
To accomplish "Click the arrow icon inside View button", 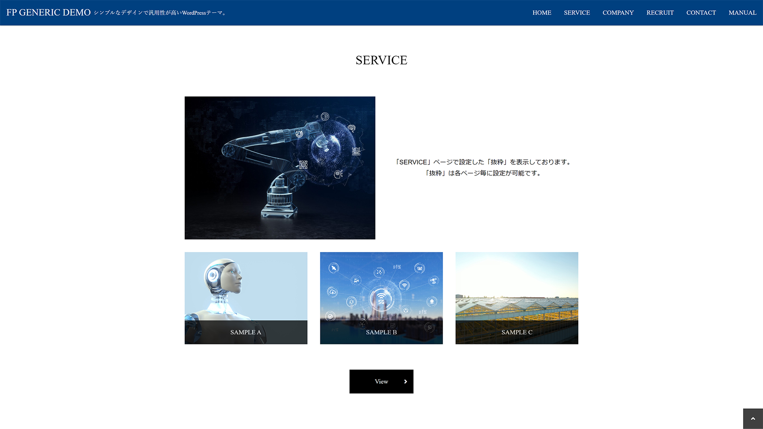I will point(406,381).
